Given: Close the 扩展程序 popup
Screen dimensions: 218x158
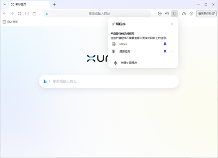Looking at the screenshot, I should 172,24.
